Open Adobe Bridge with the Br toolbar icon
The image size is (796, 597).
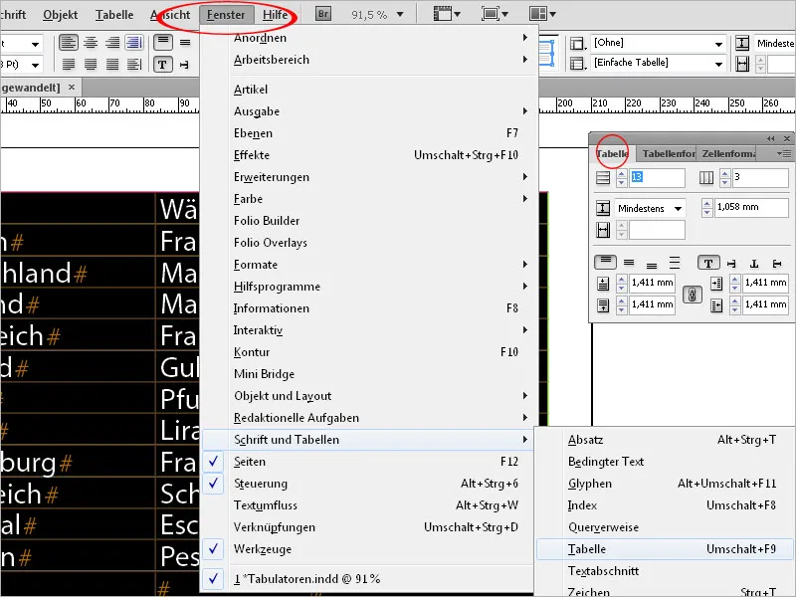pos(322,14)
